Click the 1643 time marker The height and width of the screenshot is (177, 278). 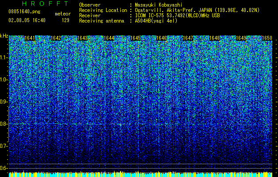[83, 38]
